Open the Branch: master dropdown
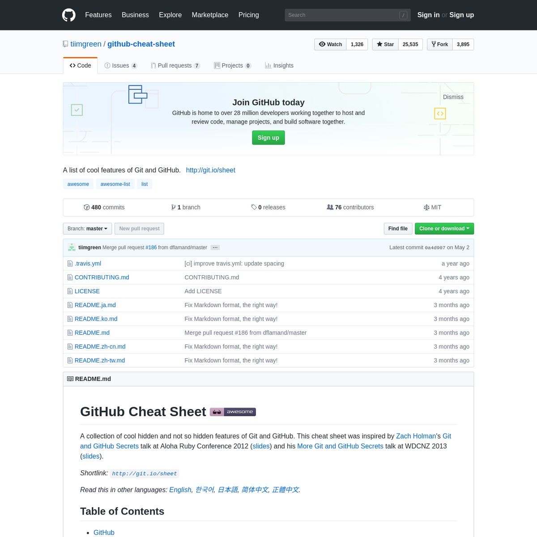537x537 pixels. tap(87, 229)
